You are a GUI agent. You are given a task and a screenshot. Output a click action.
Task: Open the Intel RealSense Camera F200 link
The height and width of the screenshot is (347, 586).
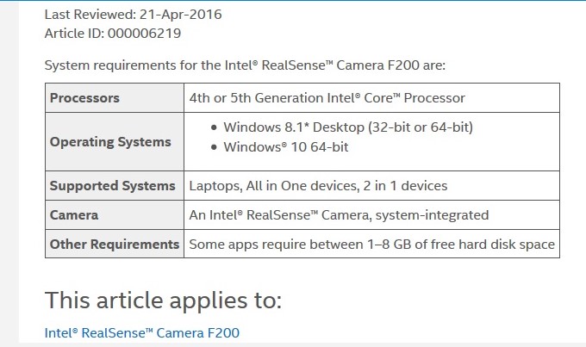pyautogui.click(x=141, y=332)
